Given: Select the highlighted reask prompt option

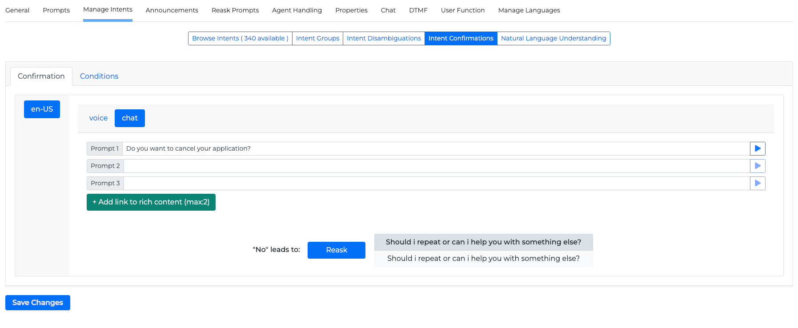Looking at the screenshot, I should 483,242.
